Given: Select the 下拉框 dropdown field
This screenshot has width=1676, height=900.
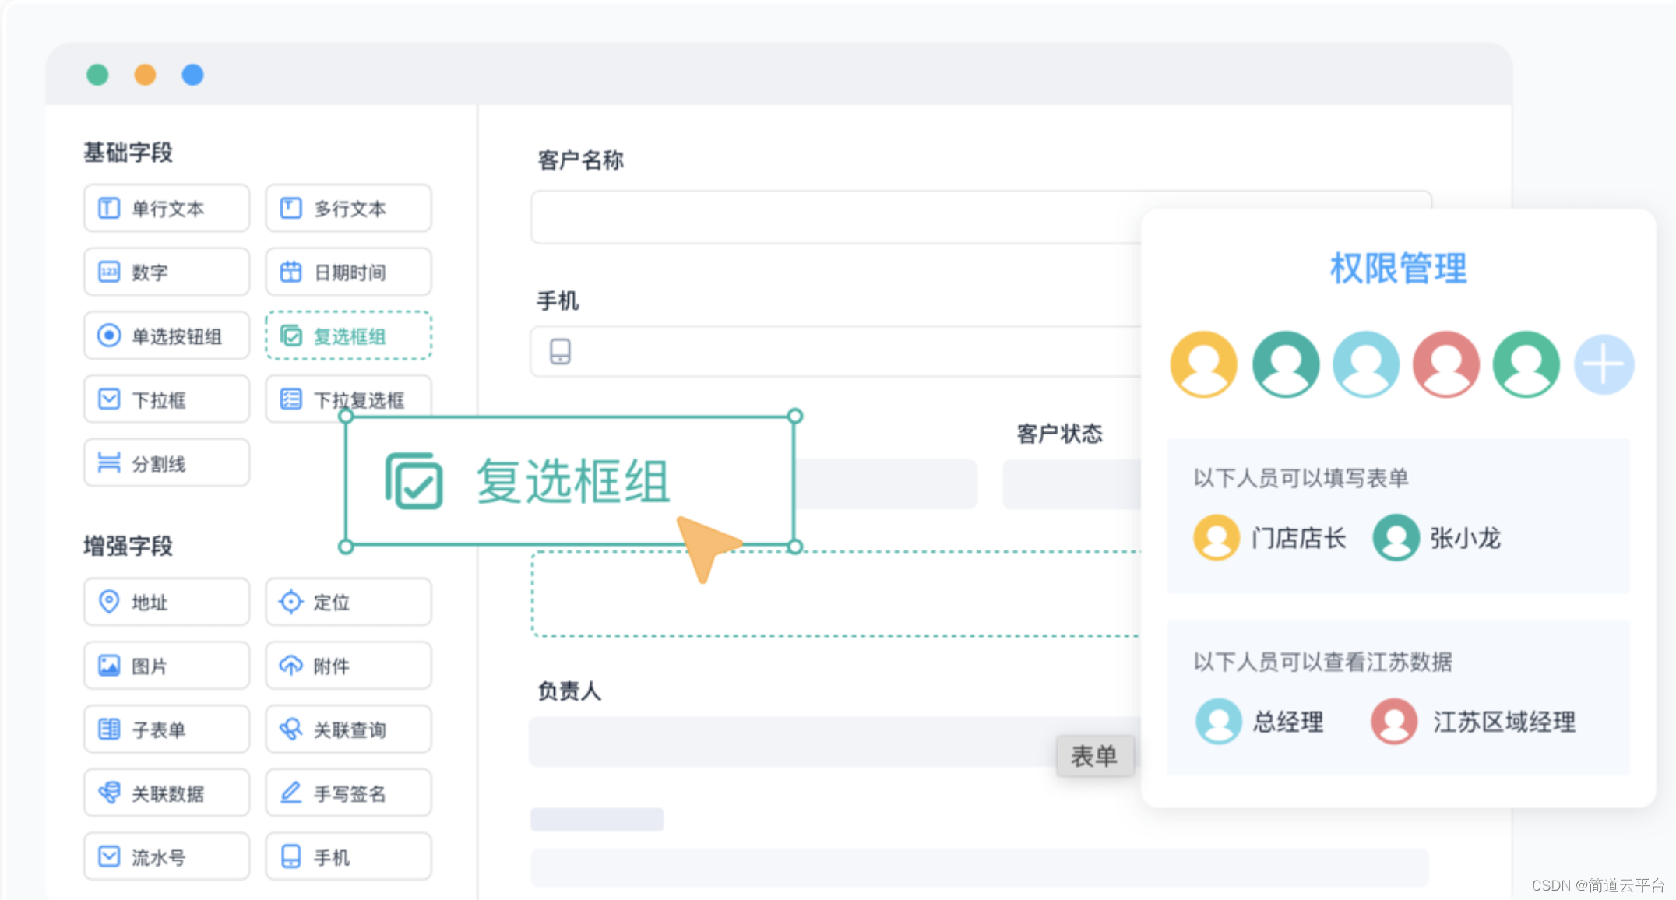Looking at the screenshot, I should tap(167, 399).
